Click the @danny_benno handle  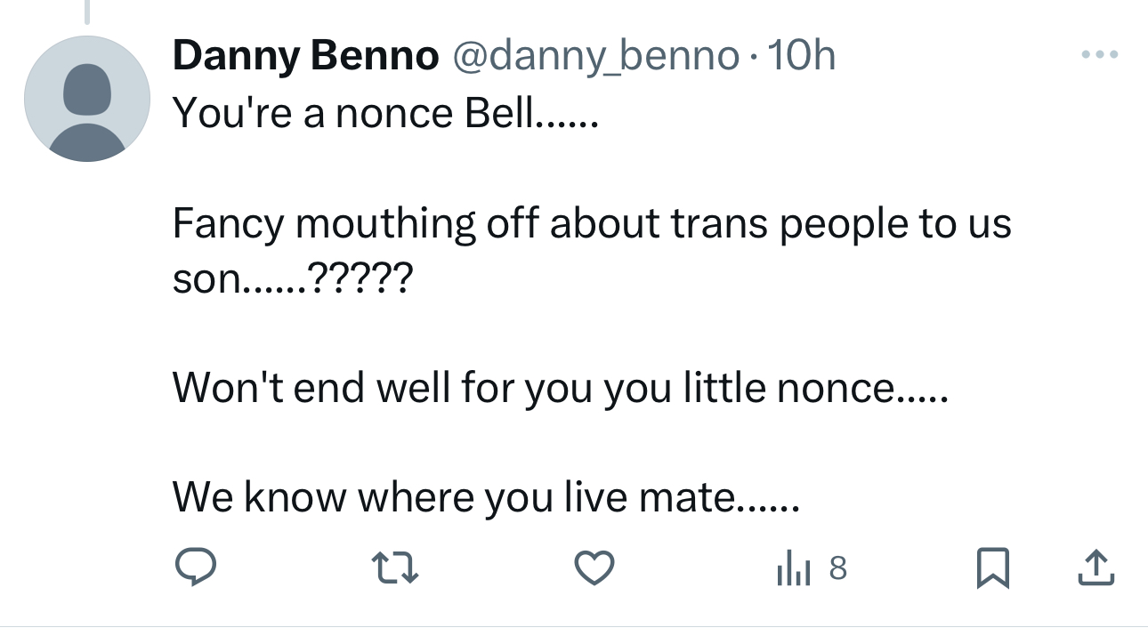click(596, 57)
